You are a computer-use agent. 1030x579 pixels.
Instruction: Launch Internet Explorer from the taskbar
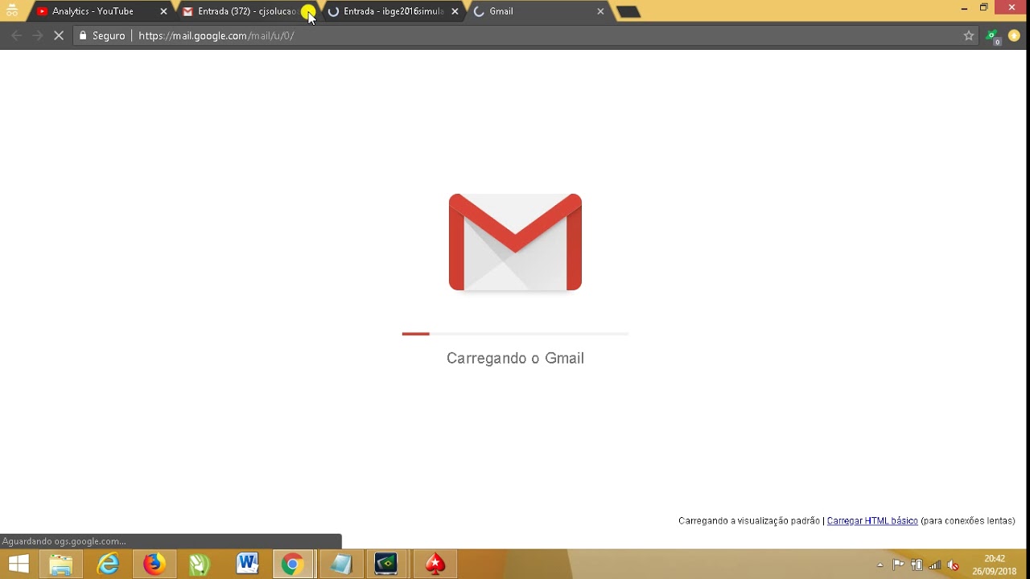coord(108,565)
